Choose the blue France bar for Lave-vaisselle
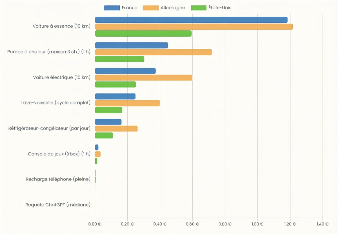Screen dimensions: 338x234 [x=115, y=96]
